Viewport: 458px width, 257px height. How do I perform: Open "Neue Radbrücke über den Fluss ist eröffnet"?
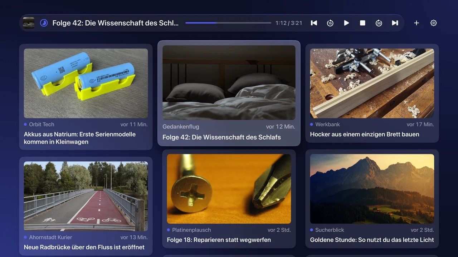click(x=84, y=247)
